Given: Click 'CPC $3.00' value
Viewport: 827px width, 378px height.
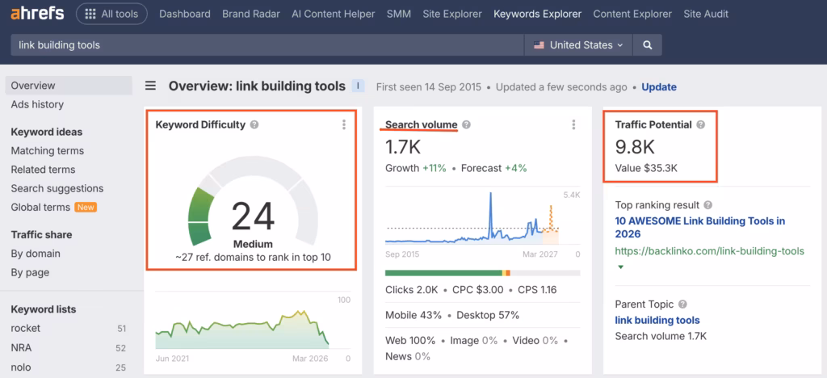Looking at the screenshot, I should pyautogui.click(x=478, y=290).
